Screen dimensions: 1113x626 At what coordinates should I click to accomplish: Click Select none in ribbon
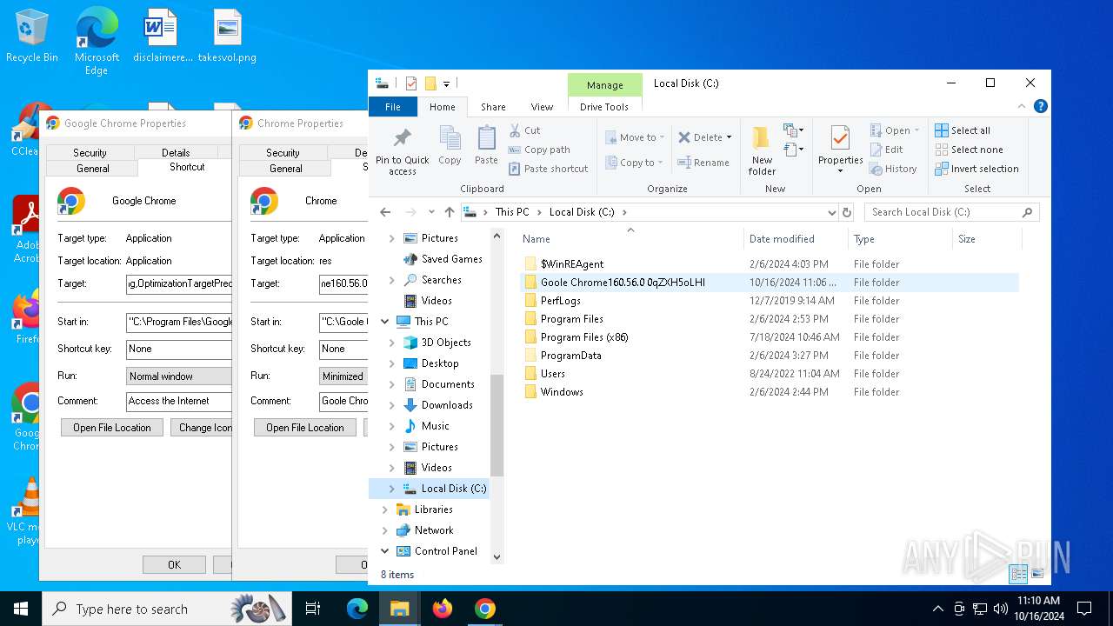(969, 150)
